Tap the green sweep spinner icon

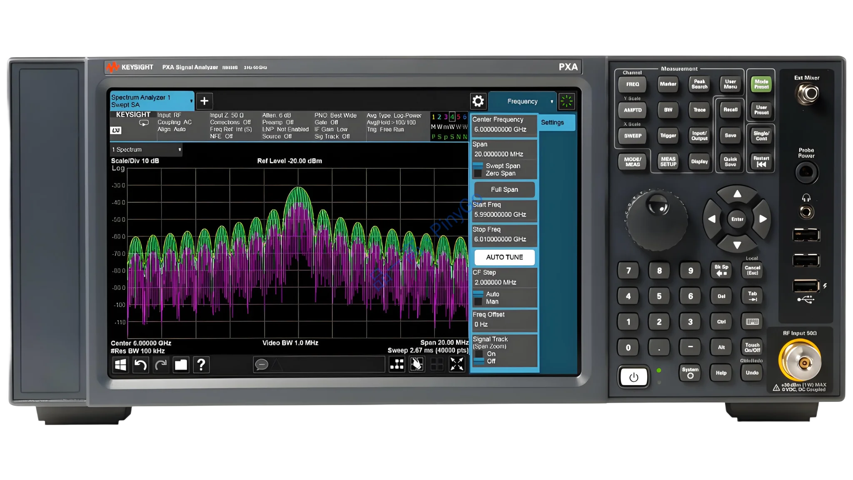pyautogui.click(x=566, y=101)
